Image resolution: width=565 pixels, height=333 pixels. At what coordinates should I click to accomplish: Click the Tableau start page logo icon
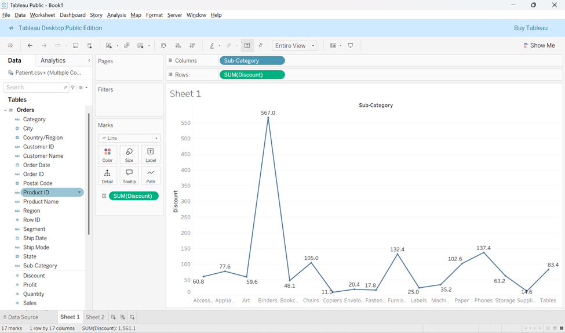(x=10, y=45)
